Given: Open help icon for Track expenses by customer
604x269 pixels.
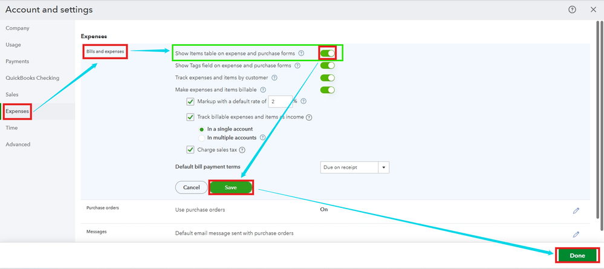Looking at the screenshot, I should [x=274, y=78].
